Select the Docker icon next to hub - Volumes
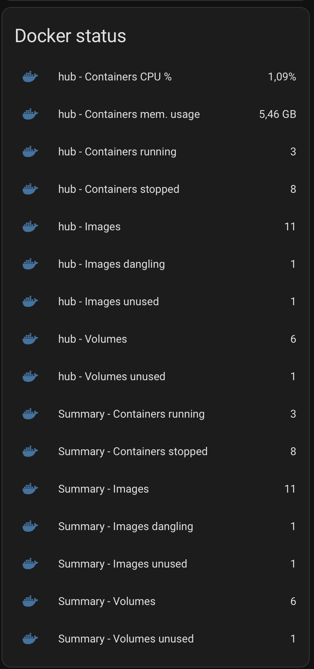The height and width of the screenshot is (669, 314). 30,339
